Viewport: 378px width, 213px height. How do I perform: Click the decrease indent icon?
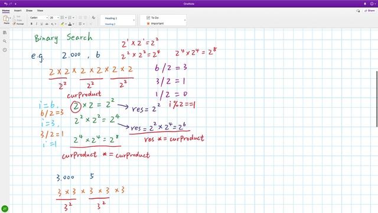click(x=80, y=18)
